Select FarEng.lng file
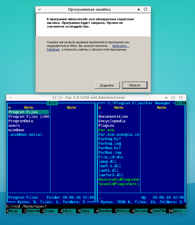The height and width of the screenshot is (225, 195). (110, 144)
